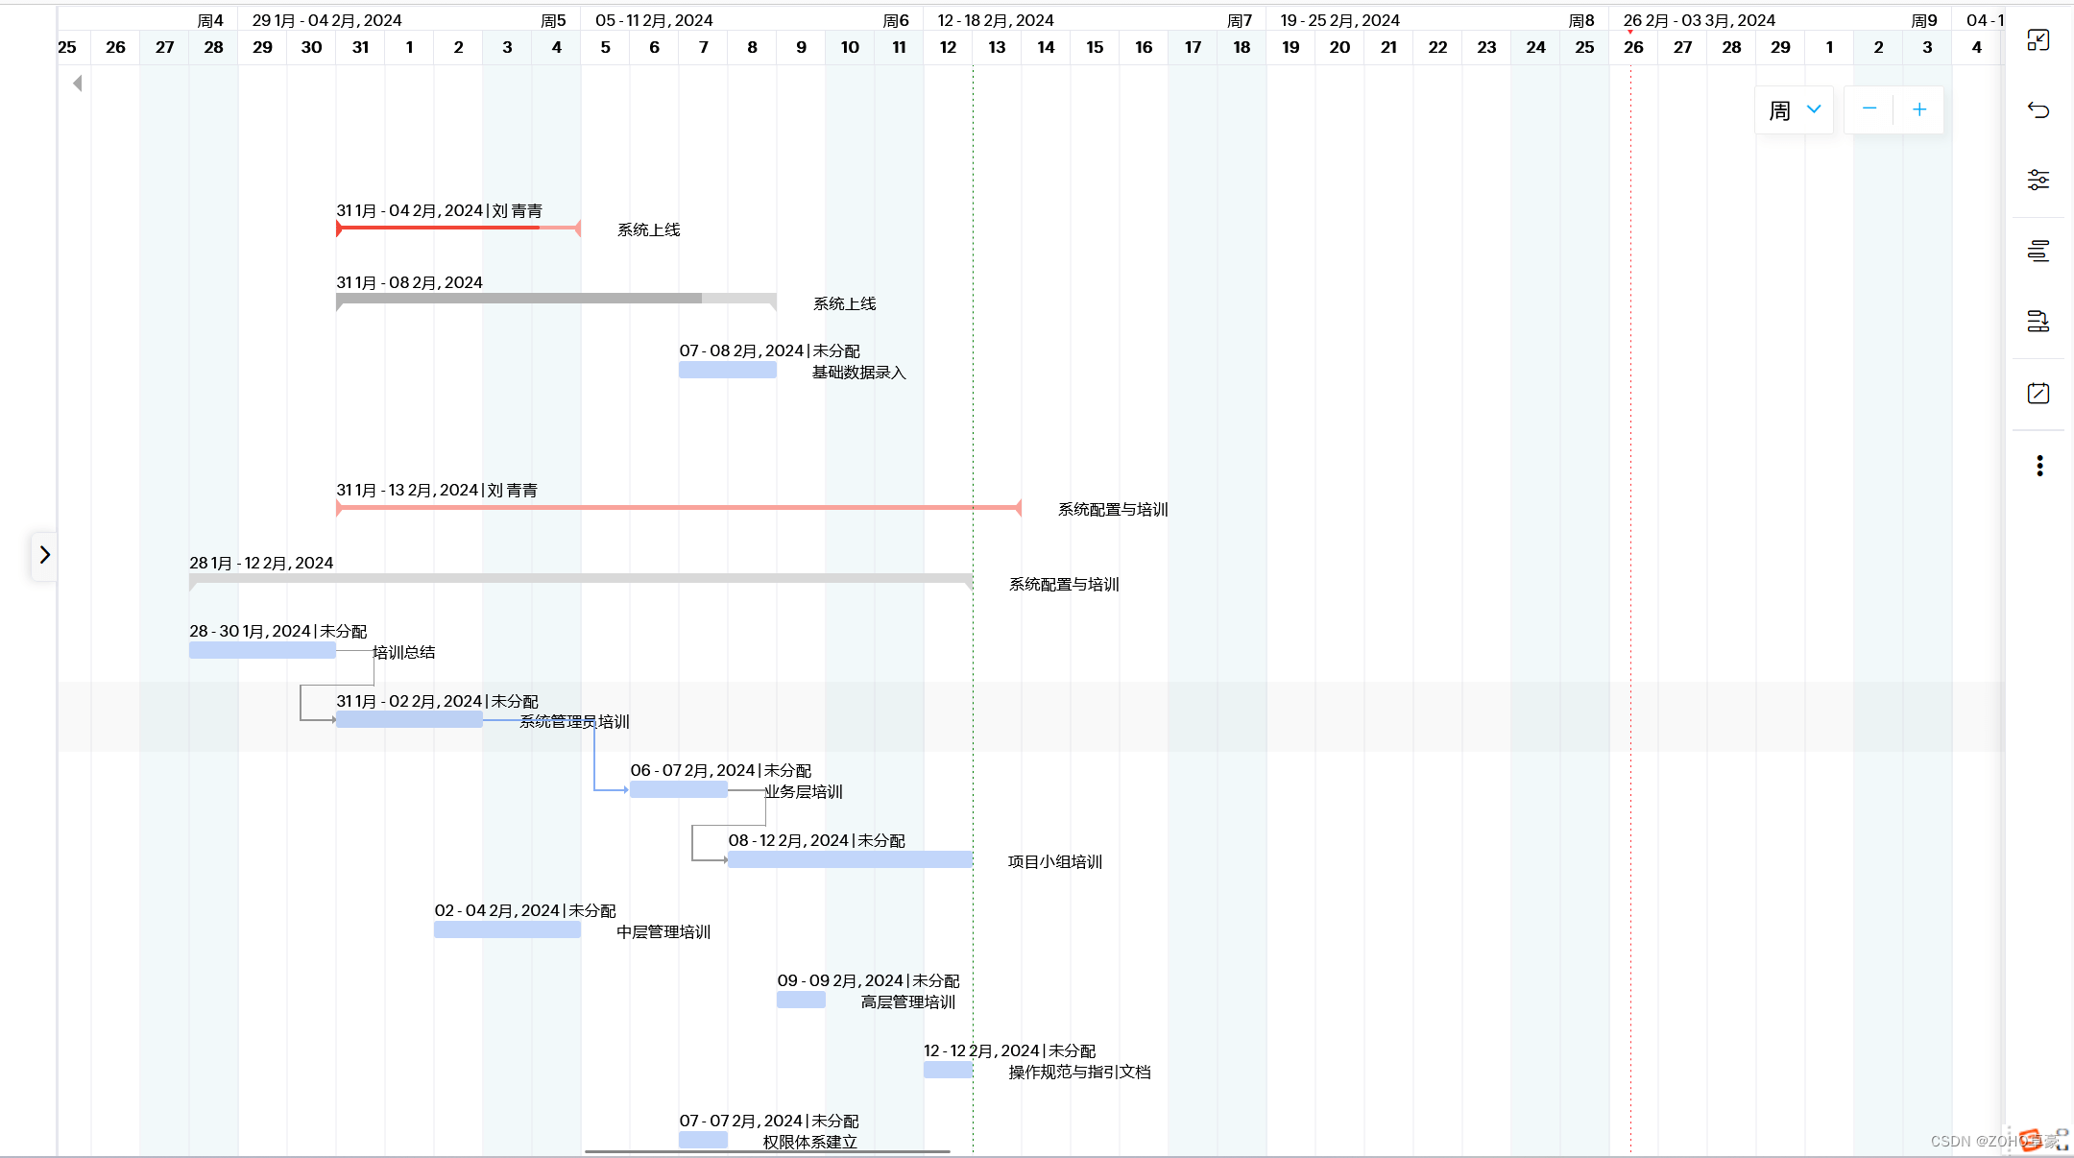Select the 培训总结 task bar
Image resolution: width=2074 pixels, height=1158 pixels.
[261, 651]
